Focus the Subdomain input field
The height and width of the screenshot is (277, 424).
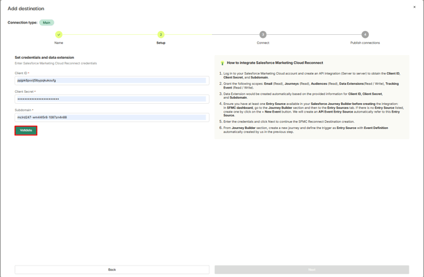pyautogui.click(x=112, y=117)
